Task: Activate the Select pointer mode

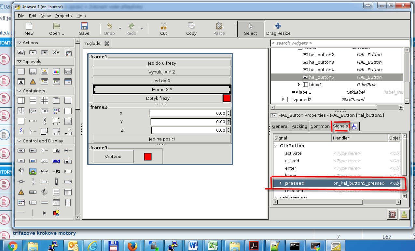Action: pyautogui.click(x=250, y=29)
